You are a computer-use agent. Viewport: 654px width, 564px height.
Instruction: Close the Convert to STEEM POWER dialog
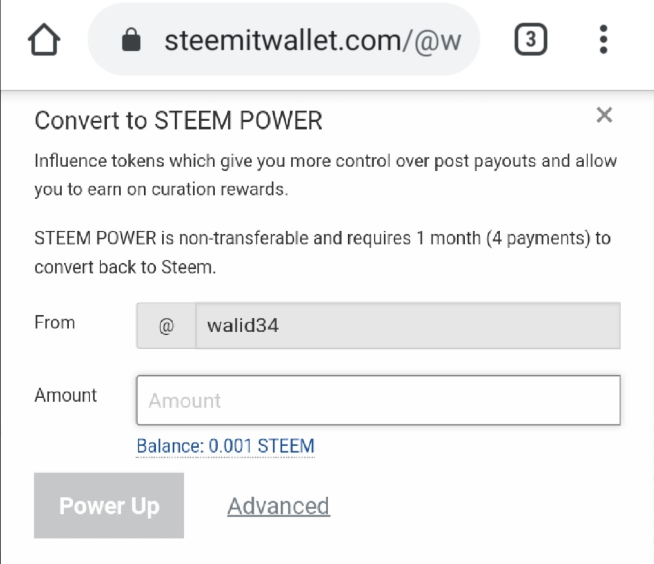(604, 114)
